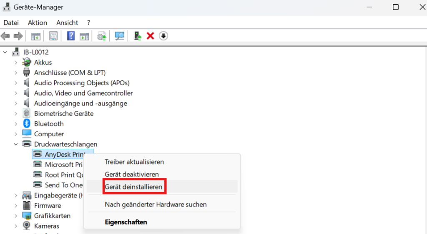Click the scan for hardware changes monitor icon
Image resolution: width=427 pixels, height=234 pixels.
tap(119, 36)
